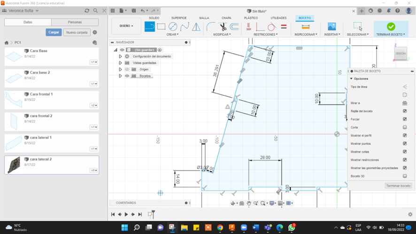Click the Look At icon in palette
416x234 pixels.
(x=405, y=103)
